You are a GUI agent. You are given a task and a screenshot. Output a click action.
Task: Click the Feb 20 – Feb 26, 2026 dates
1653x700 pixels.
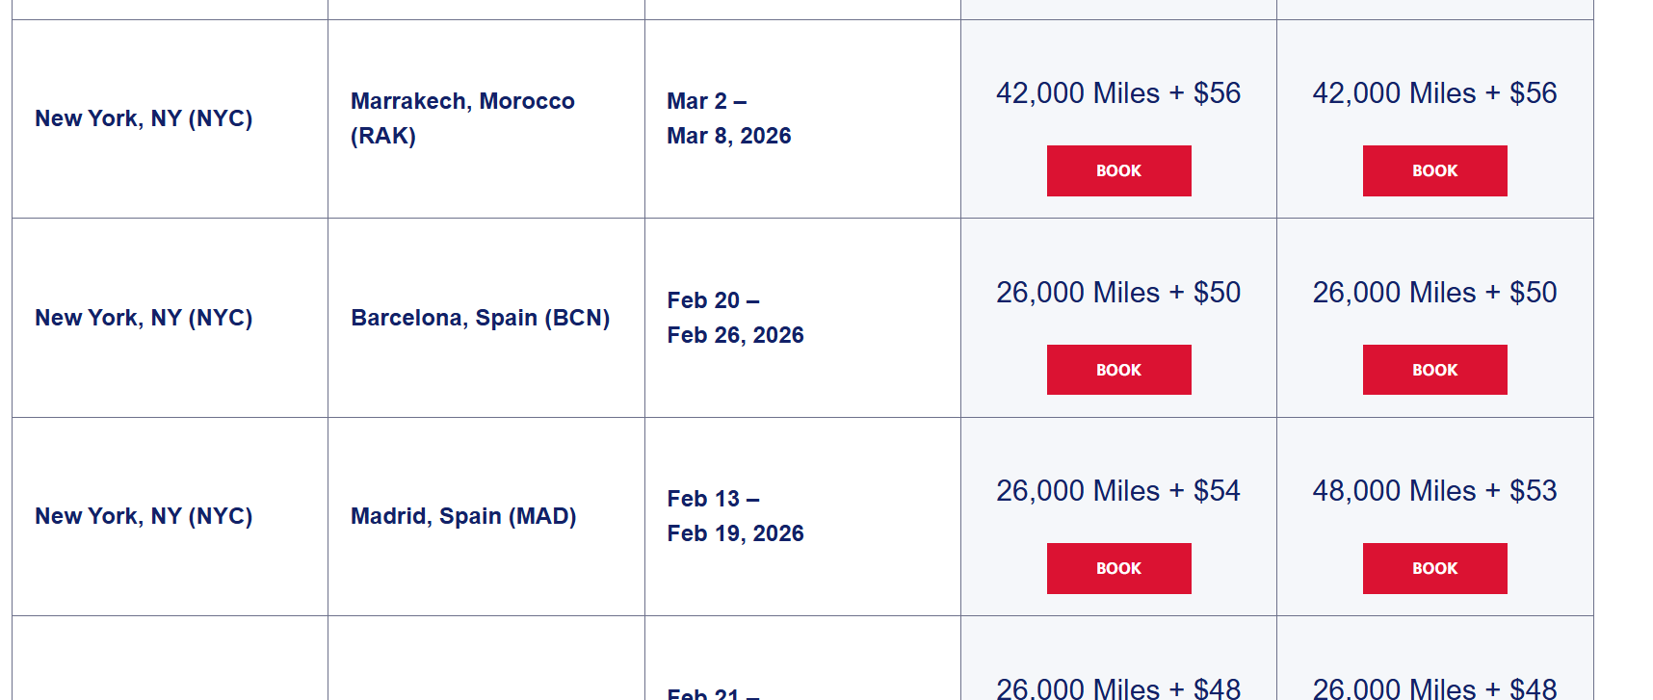[735, 318]
